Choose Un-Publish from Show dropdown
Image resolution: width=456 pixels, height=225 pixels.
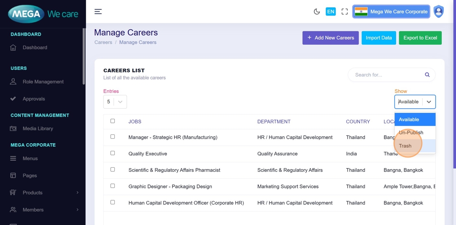411,133
